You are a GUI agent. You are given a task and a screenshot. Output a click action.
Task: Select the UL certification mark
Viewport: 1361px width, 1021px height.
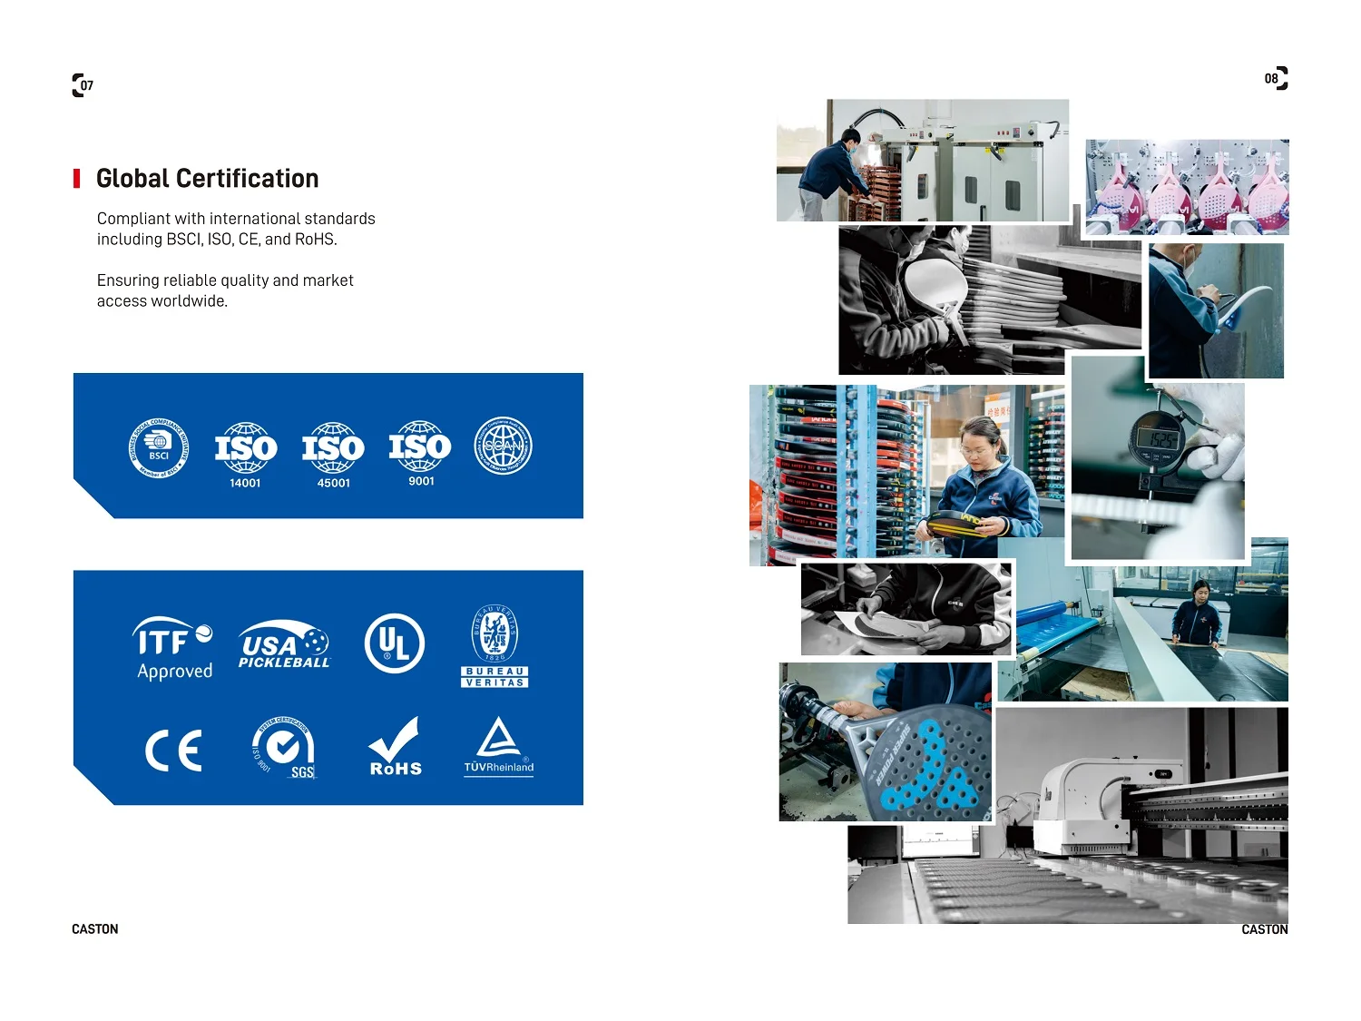[394, 643]
